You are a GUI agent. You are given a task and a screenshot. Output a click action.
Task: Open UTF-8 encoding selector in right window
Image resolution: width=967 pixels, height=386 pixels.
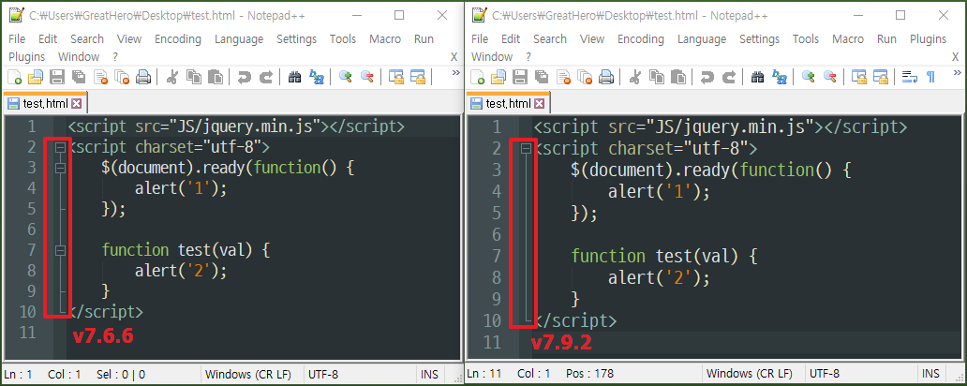(x=825, y=374)
